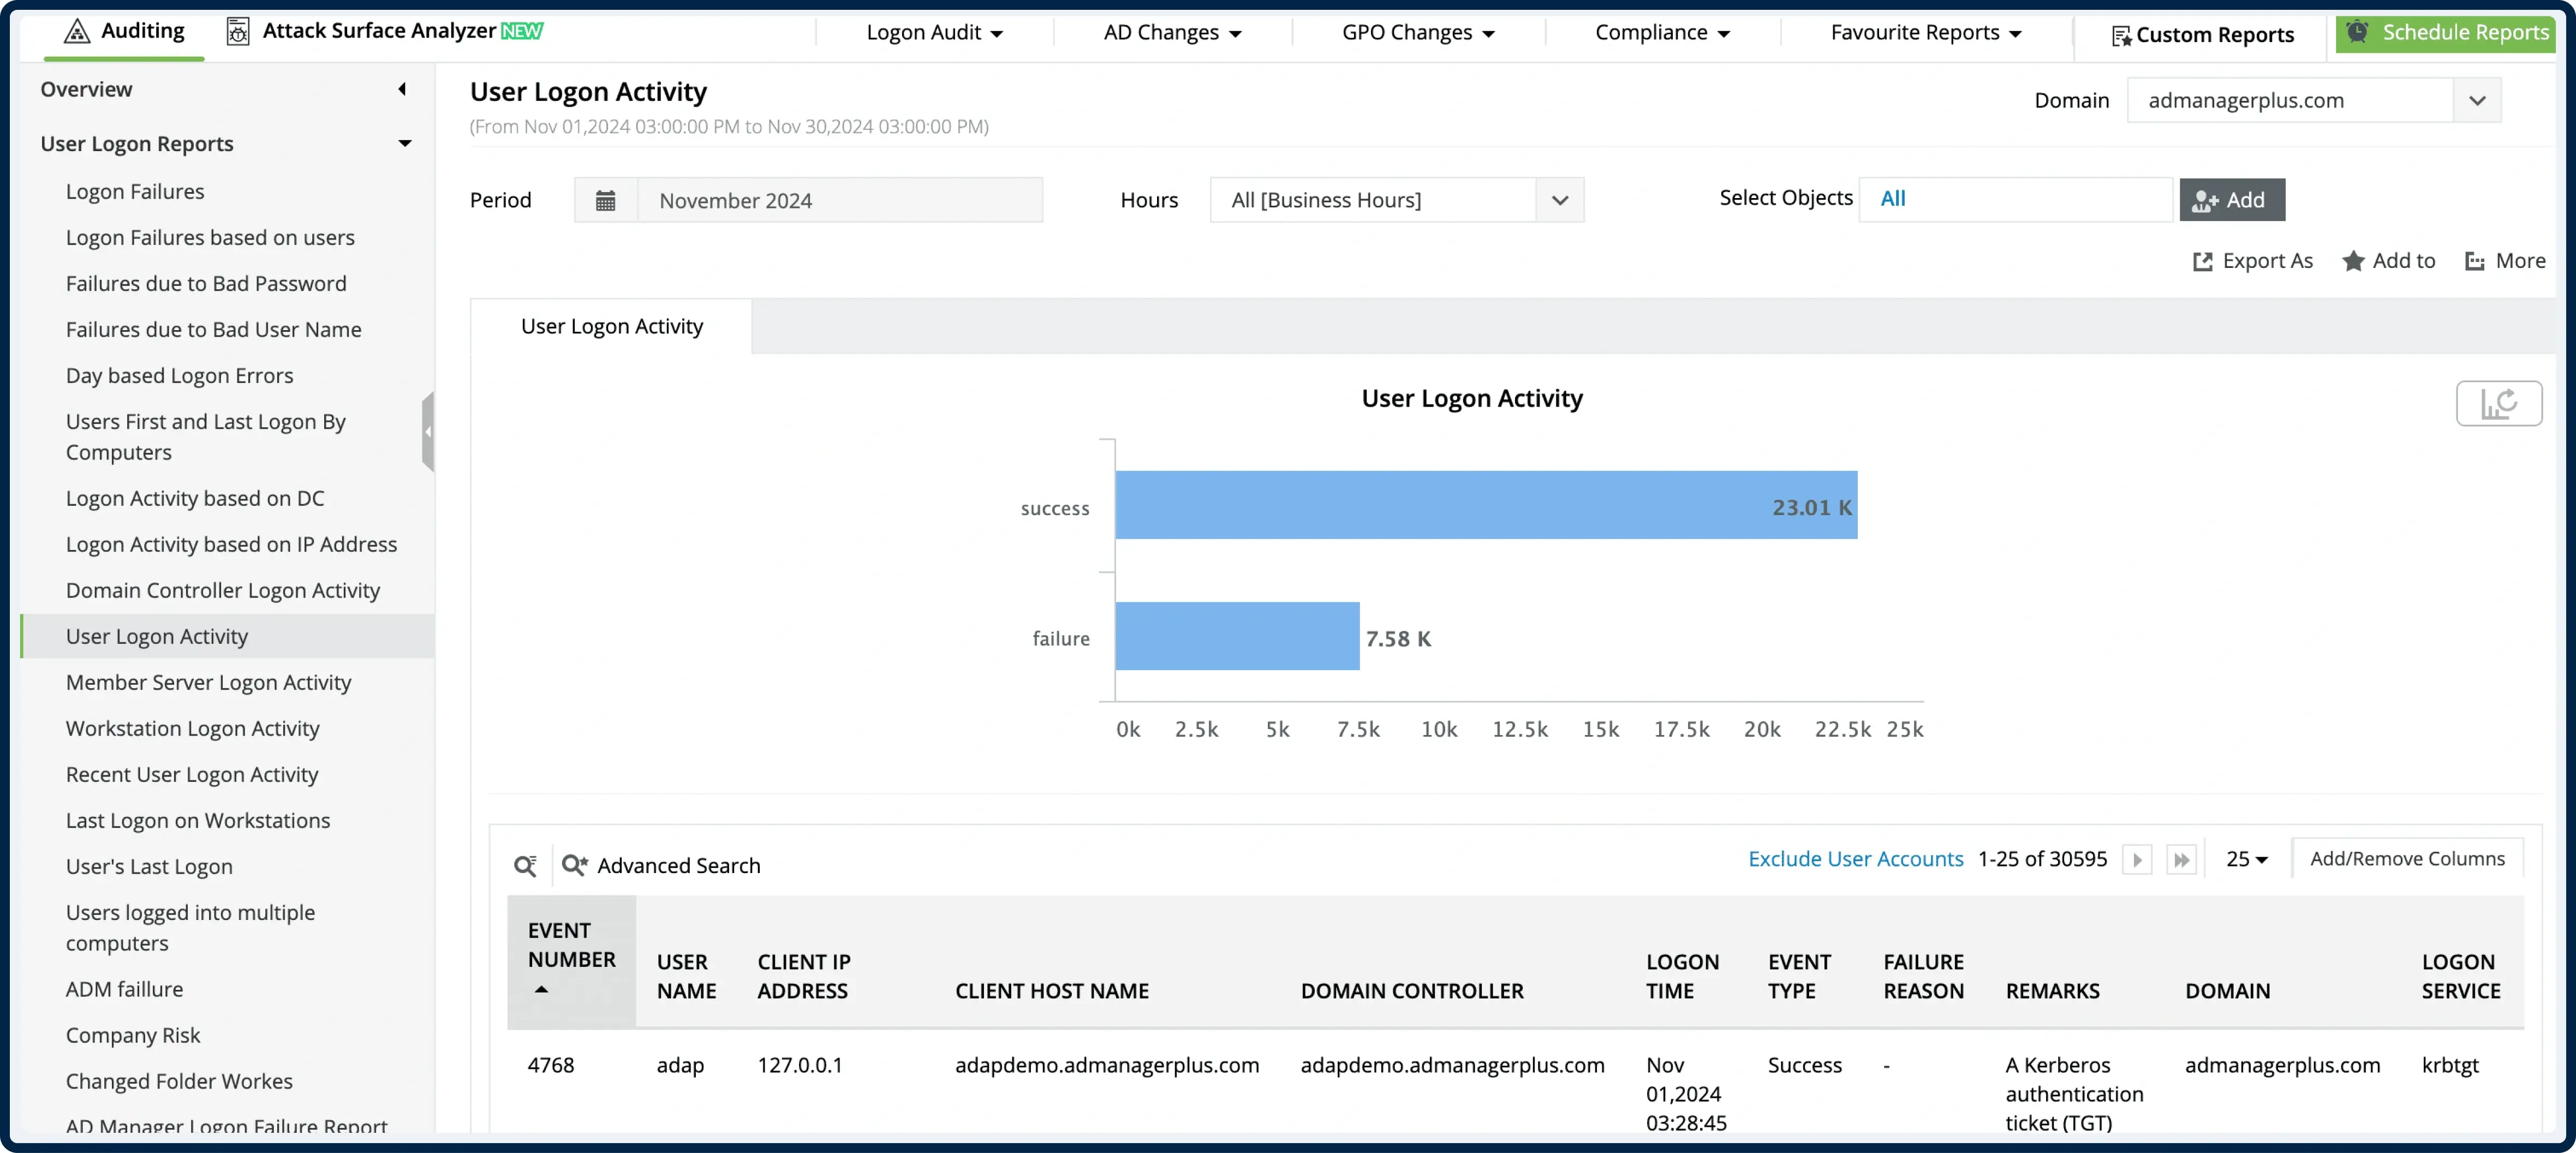Screen dimensions: 2576x1153
Task: Open the Hours dropdown
Action: [x=1560, y=199]
